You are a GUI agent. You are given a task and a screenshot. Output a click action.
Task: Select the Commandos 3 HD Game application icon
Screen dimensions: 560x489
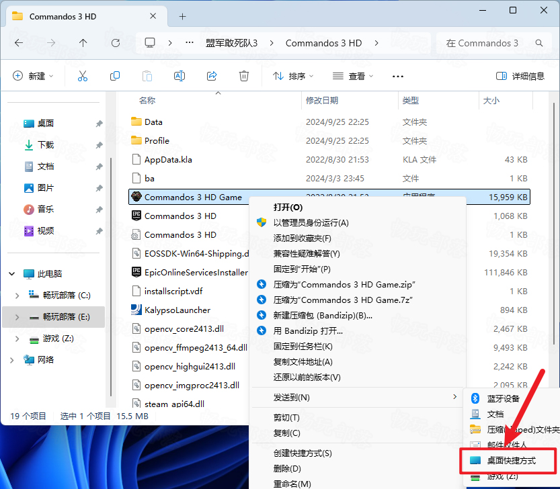136,197
